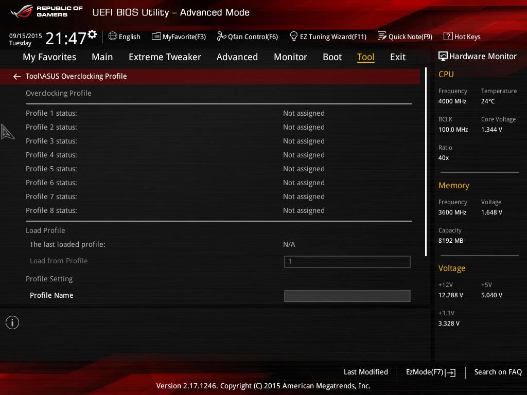Viewport: 527px width, 395px height.
Task: Click BCLK value 100.0 MHz
Action: (x=453, y=129)
